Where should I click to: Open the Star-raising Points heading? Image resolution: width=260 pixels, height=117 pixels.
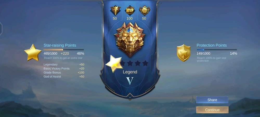(x=60, y=45)
